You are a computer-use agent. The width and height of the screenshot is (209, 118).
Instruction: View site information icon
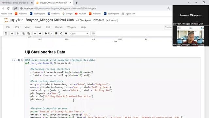pos(21,9)
